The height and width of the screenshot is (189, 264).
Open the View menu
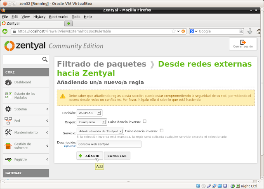[x=26, y=17]
